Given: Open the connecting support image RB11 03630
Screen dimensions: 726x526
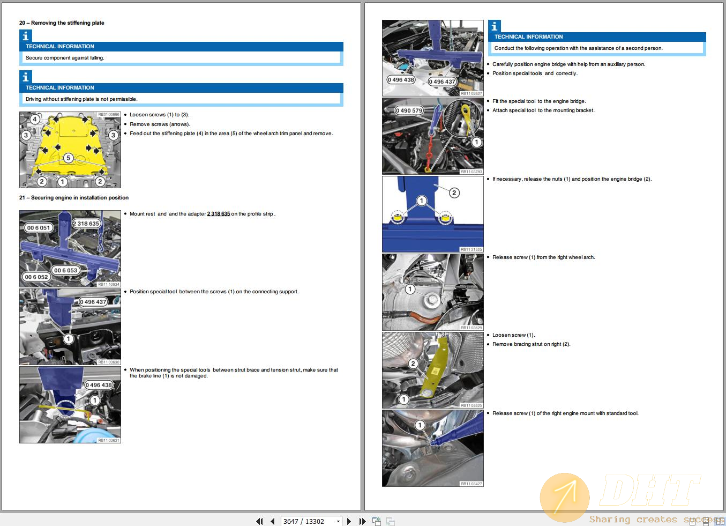Looking at the screenshot, I should 70,327.
